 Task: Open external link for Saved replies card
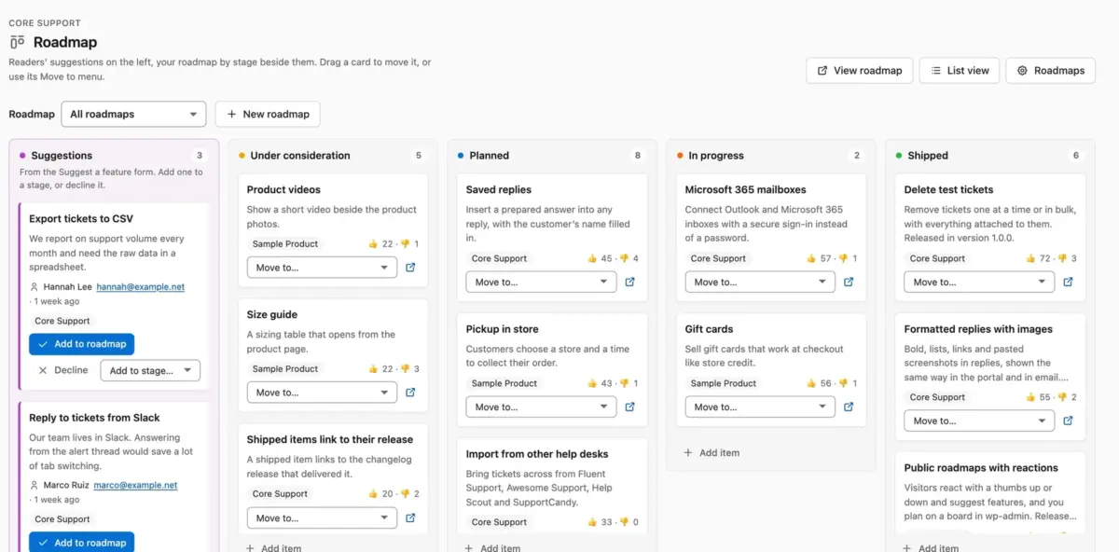click(x=629, y=282)
